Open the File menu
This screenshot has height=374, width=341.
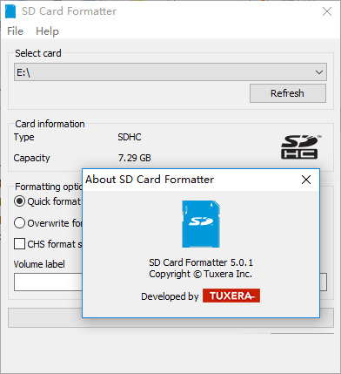click(15, 31)
